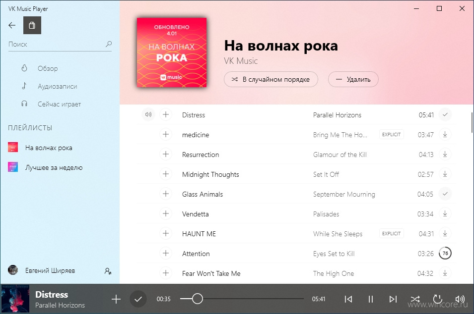Viewport: 474px width, 314px height.
Task: Go back with the arrow button
Action: click(12, 25)
